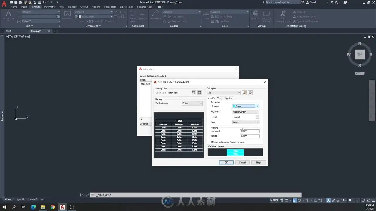The image size is (376, 211).
Task: Click the Windows Start button
Action: click(5, 207)
